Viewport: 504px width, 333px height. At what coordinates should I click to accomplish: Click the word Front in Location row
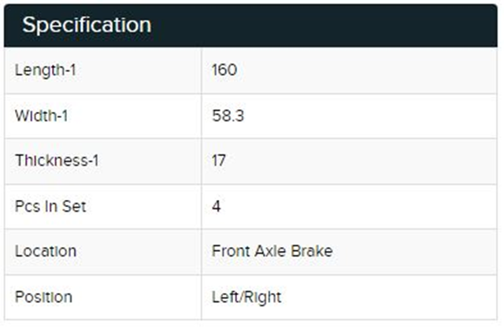229,251
